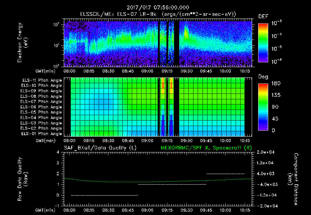Click the plot timestamp title 2017/017 07:56:00.000

click(158, 8)
